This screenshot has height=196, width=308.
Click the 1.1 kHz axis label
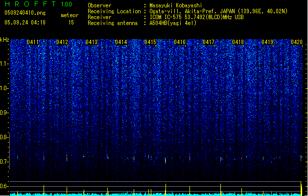tap(4, 64)
